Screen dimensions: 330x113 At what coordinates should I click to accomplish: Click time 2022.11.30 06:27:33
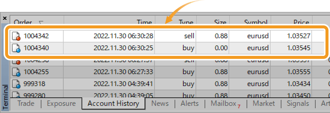point(123,72)
